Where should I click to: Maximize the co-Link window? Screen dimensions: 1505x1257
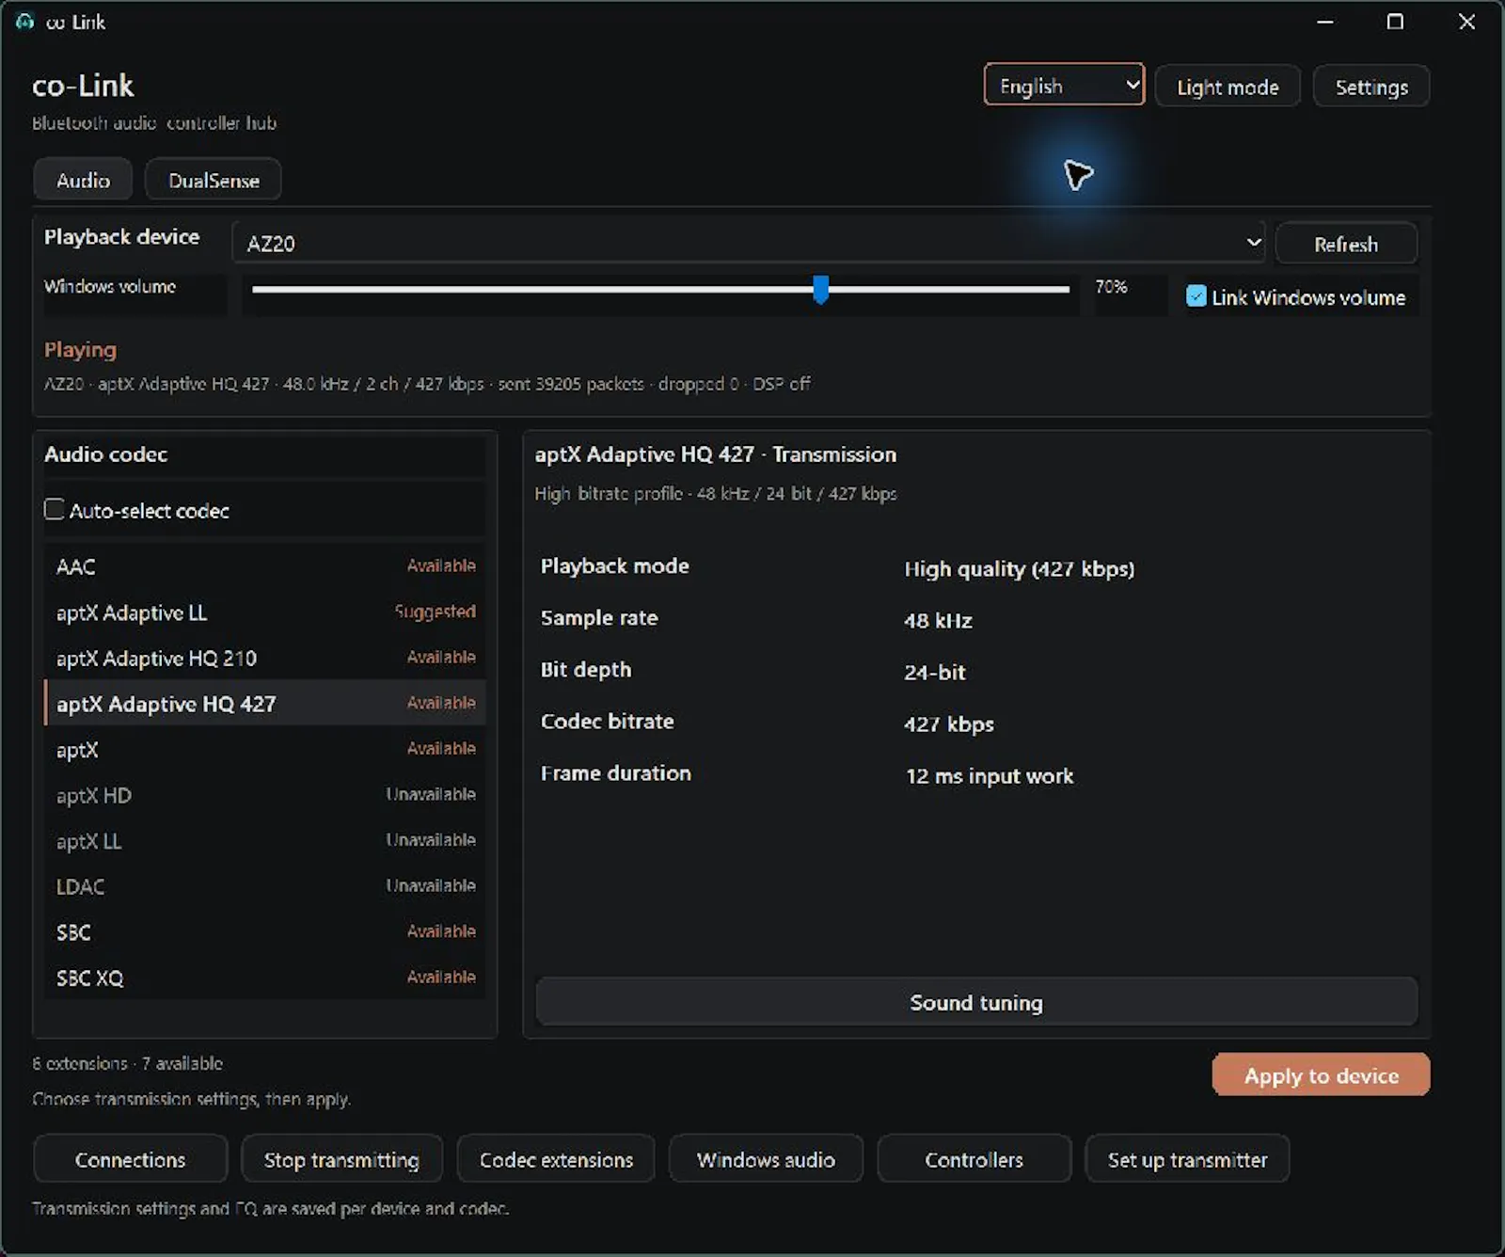pos(1395,22)
